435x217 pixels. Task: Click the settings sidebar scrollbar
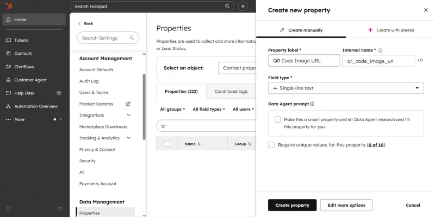(x=144, y=106)
